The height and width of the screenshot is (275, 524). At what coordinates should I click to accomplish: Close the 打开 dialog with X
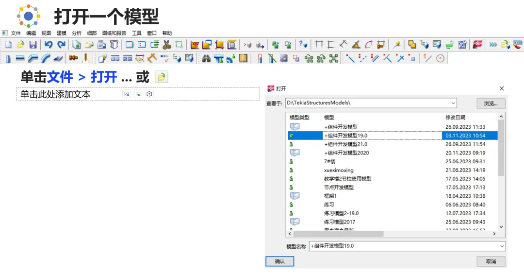(x=502, y=88)
